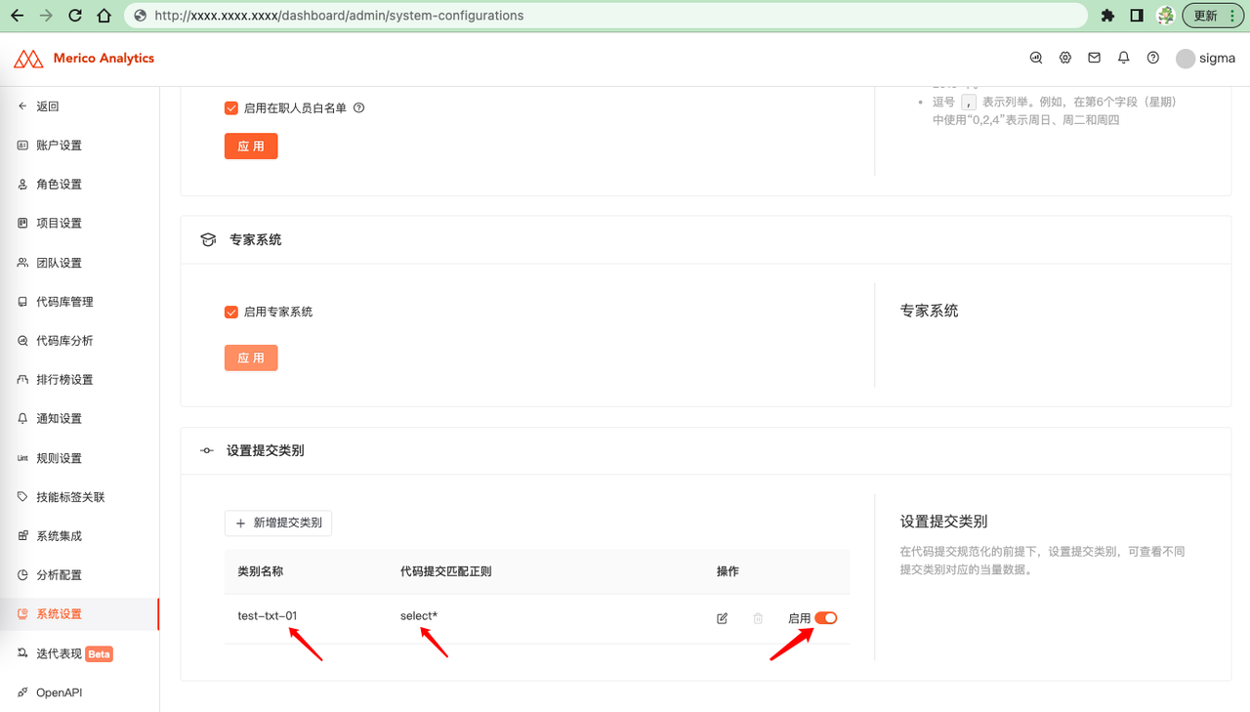Click the delete trash icon for test-txt-01
1250x712 pixels.
tap(758, 618)
